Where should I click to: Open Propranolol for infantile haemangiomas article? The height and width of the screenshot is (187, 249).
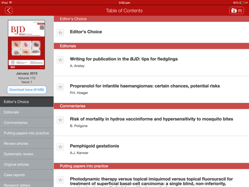pos(145,86)
